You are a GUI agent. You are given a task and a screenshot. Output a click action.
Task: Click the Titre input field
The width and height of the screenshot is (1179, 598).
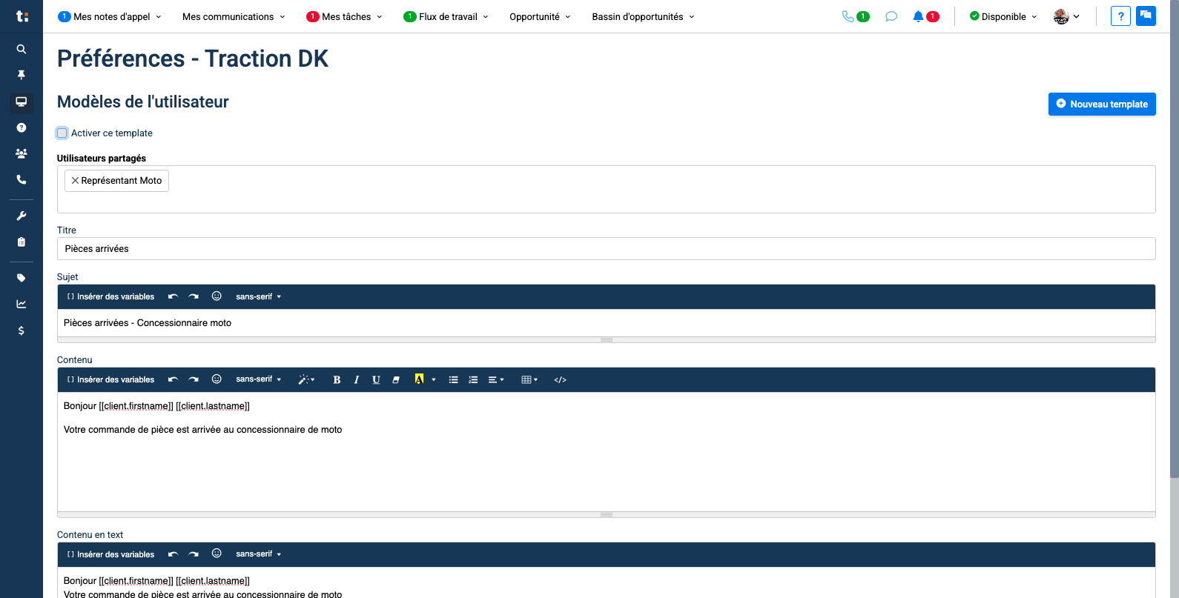pyautogui.click(x=606, y=249)
